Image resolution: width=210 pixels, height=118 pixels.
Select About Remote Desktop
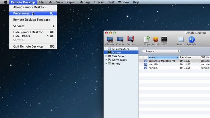33,7
